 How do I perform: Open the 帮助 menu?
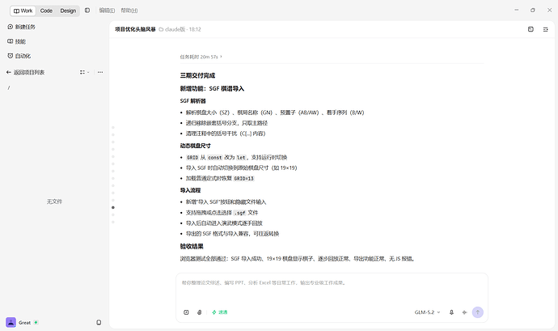pyautogui.click(x=129, y=11)
